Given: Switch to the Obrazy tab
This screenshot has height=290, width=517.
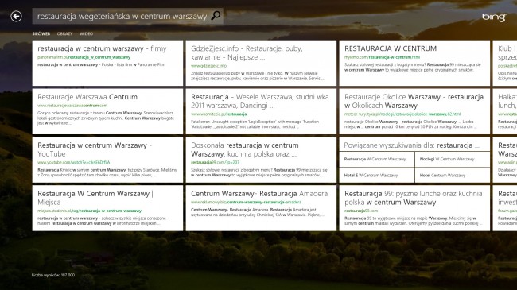Looking at the screenshot, I should [64, 33].
